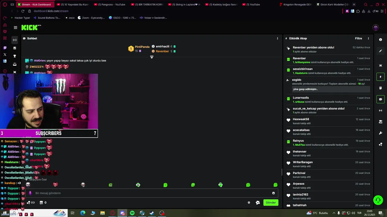This screenshot has width=387, height=217.
Task: Open the broadcast signal icon on right rail
Action: (x=380, y=111)
